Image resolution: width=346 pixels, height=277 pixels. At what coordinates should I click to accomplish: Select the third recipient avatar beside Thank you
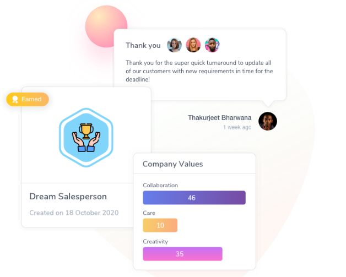(212, 45)
